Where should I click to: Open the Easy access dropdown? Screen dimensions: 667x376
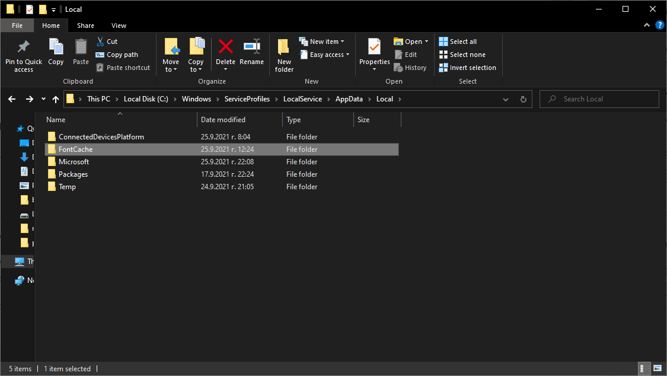pos(330,55)
